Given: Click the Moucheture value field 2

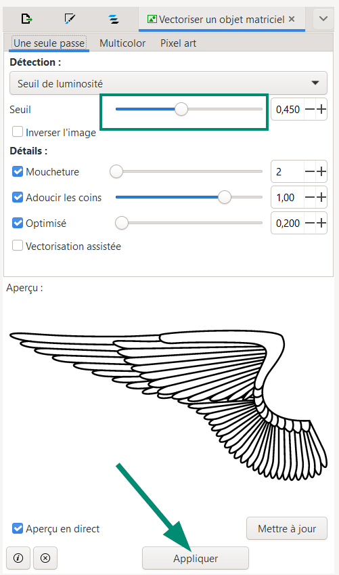Looking at the screenshot, I should pos(288,171).
